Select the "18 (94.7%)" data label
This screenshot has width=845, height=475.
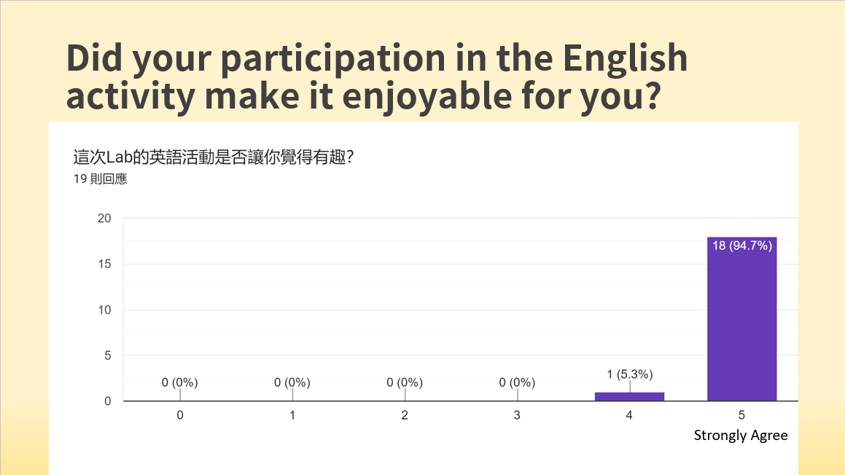[x=741, y=246]
